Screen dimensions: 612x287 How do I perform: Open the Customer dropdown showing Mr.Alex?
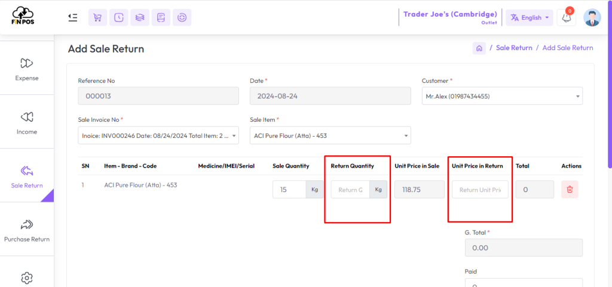coord(502,96)
